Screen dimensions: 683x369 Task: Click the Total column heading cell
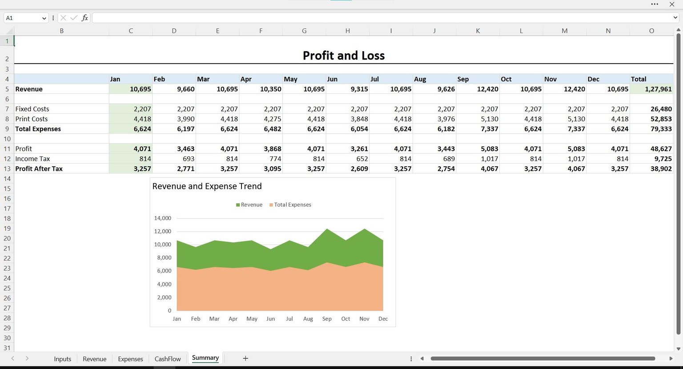651,79
